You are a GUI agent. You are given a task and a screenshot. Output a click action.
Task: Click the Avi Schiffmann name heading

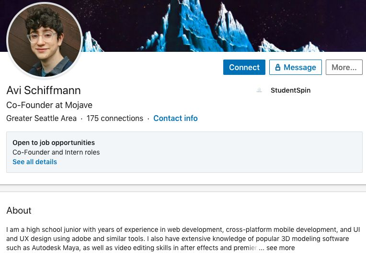pos(44,90)
